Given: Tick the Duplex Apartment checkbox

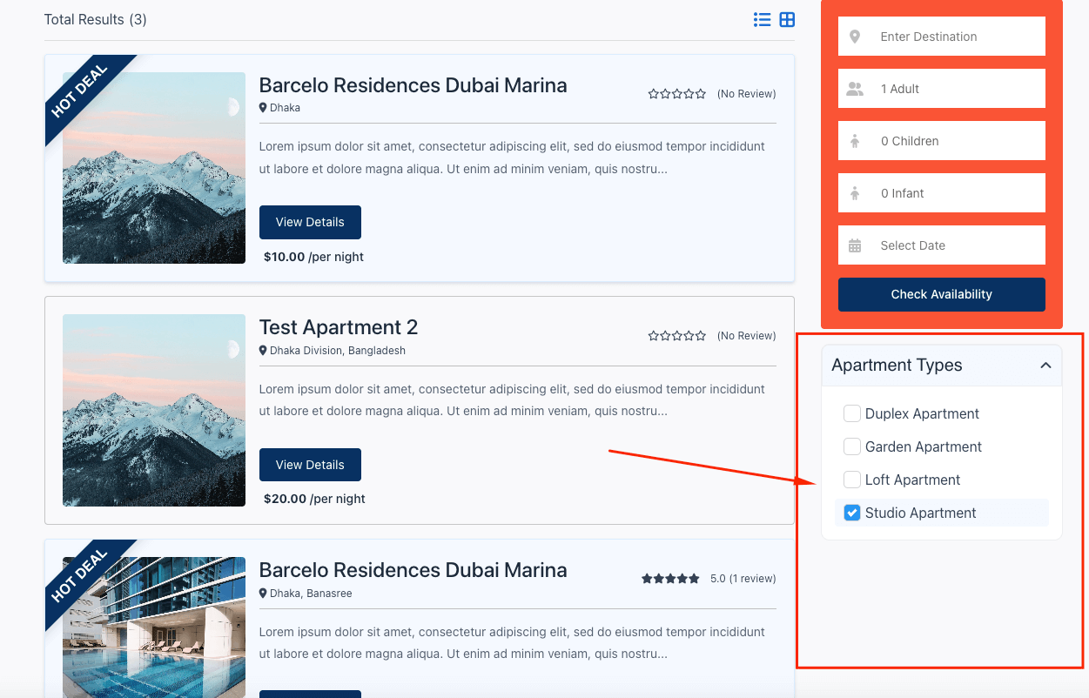Looking at the screenshot, I should click(852, 413).
